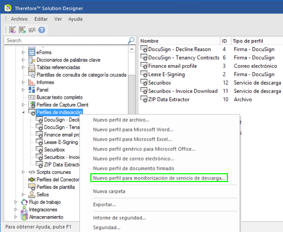Open the Archivo menu

point(19,19)
